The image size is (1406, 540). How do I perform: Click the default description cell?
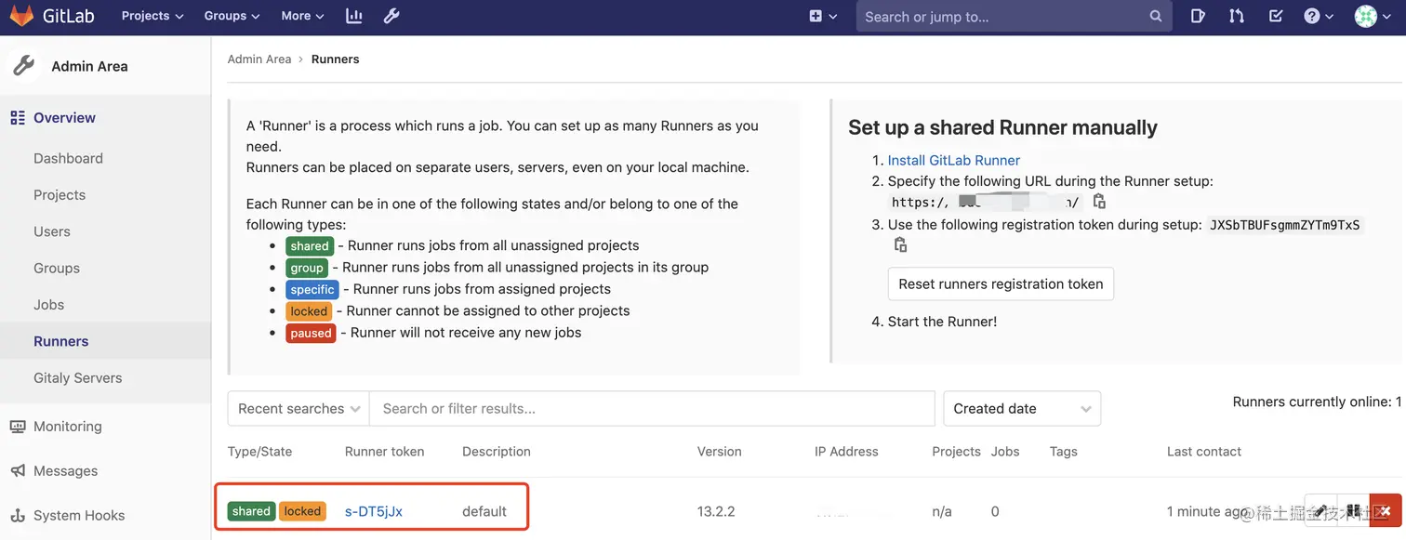(484, 511)
